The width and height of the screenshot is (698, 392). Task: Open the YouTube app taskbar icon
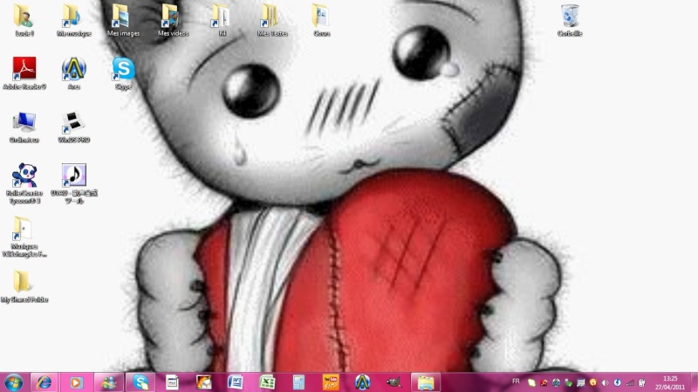point(331,382)
